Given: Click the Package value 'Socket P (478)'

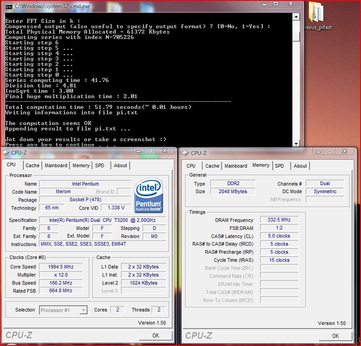Looking at the screenshot, I should tap(85, 199).
